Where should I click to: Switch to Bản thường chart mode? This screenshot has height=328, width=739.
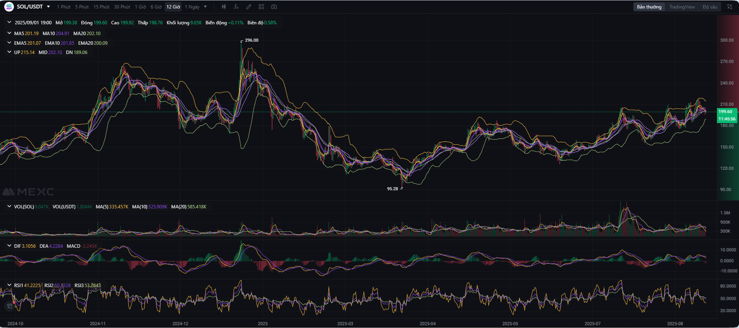tap(649, 7)
